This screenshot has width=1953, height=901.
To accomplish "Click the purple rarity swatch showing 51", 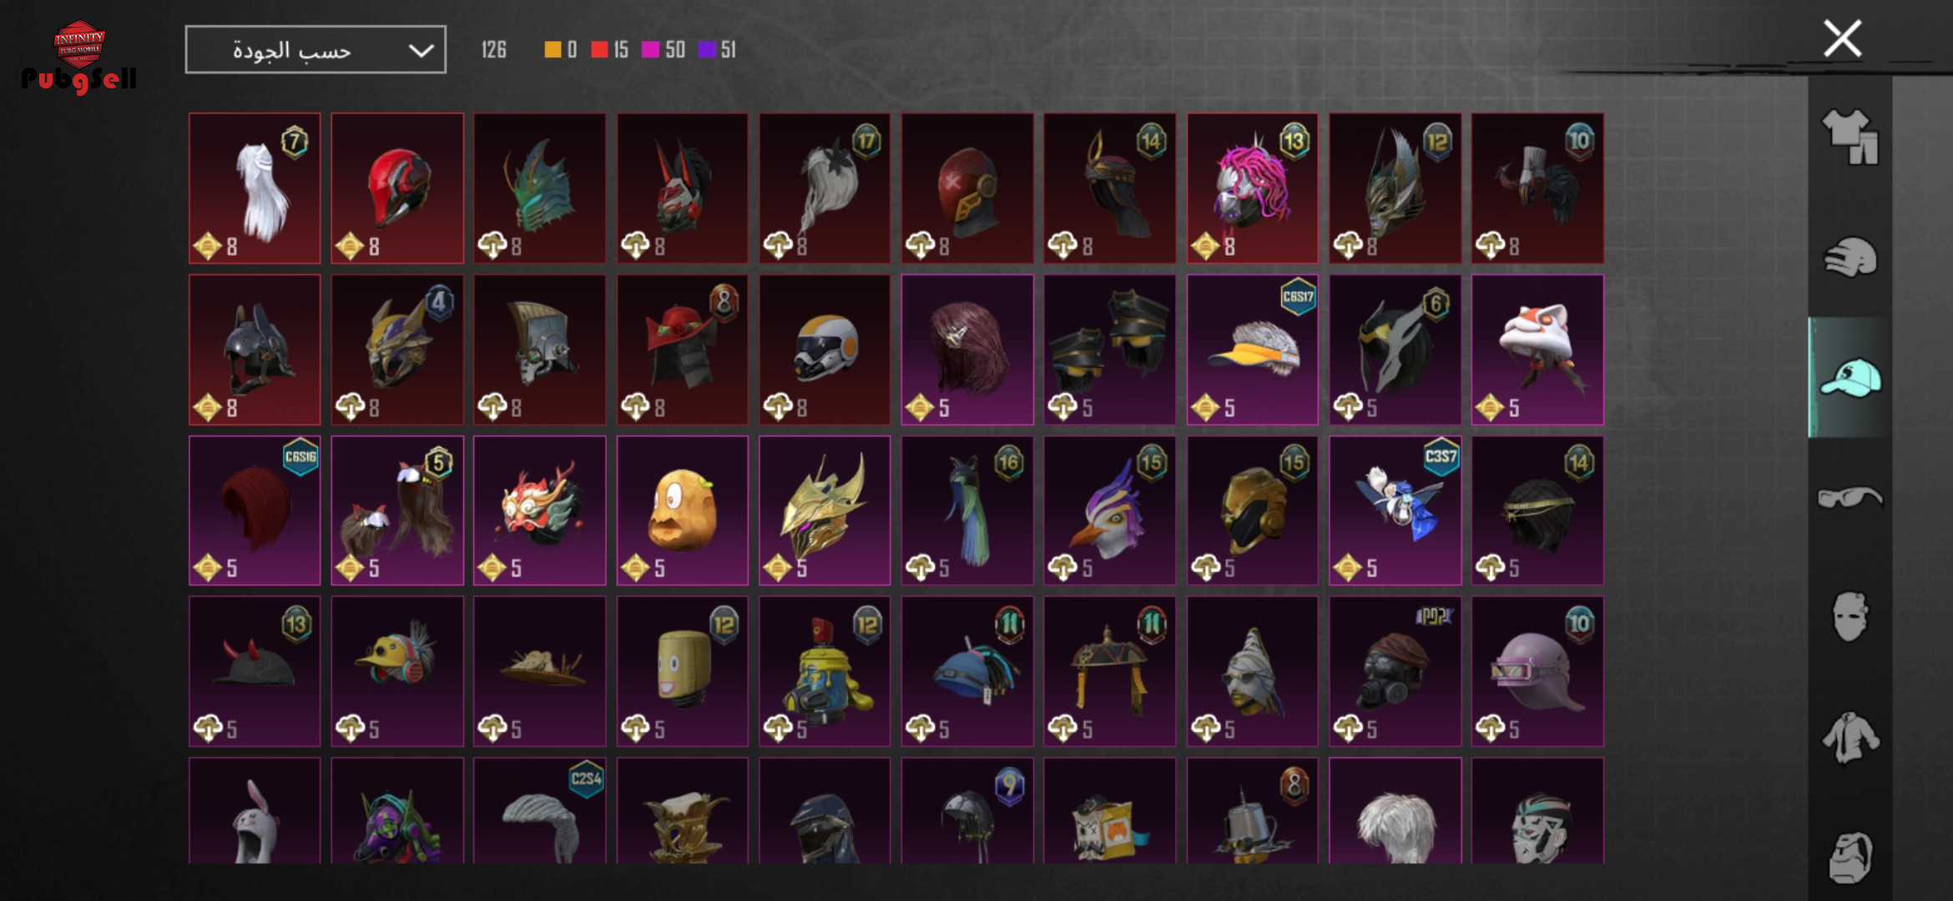I will 706,50.
